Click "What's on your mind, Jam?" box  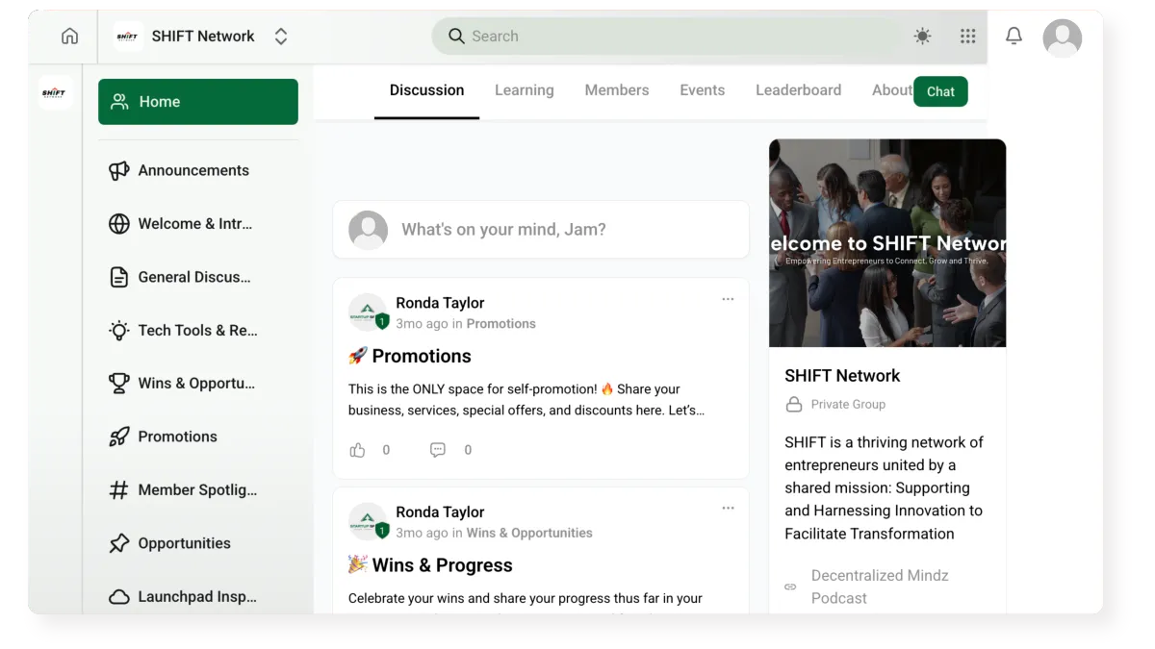click(x=541, y=230)
